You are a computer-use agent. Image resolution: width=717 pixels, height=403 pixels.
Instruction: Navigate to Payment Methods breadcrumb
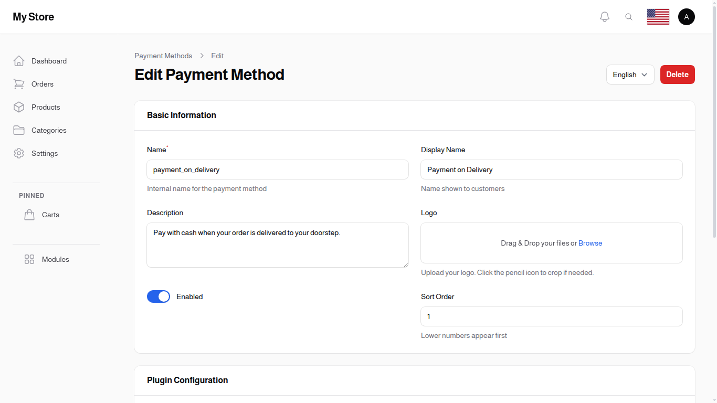[163, 56]
